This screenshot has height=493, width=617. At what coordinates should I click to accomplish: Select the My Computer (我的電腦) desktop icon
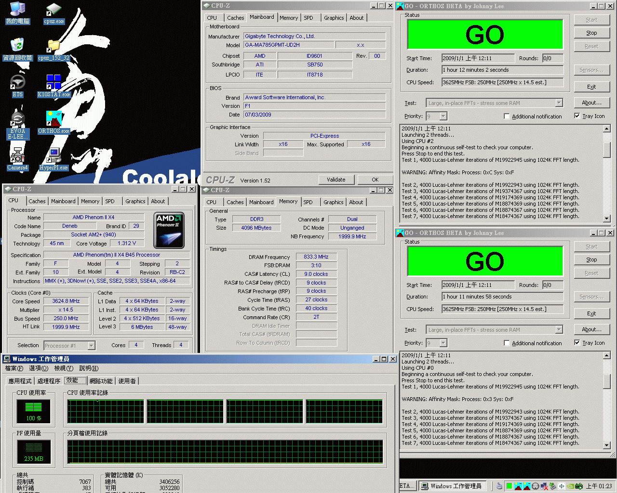18,13
